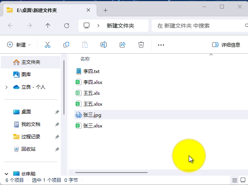
Task: Click the Cut scissors icon
Action: pos(48,45)
